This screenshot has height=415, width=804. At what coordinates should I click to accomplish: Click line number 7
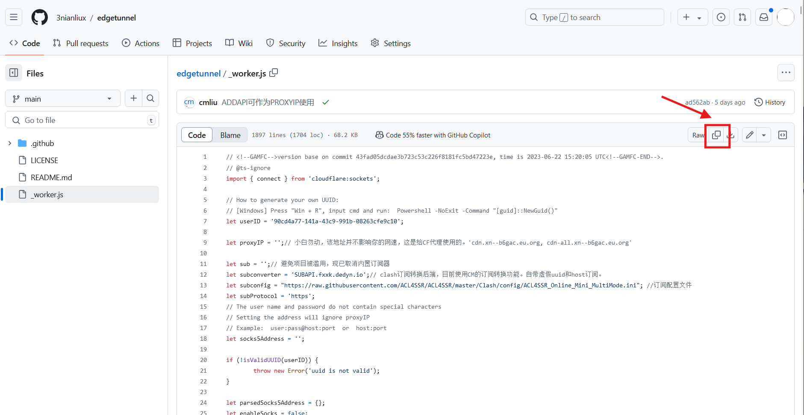pos(205,221)
